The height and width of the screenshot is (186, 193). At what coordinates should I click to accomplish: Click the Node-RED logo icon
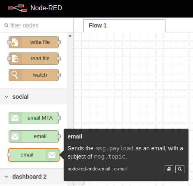point(17,8)
